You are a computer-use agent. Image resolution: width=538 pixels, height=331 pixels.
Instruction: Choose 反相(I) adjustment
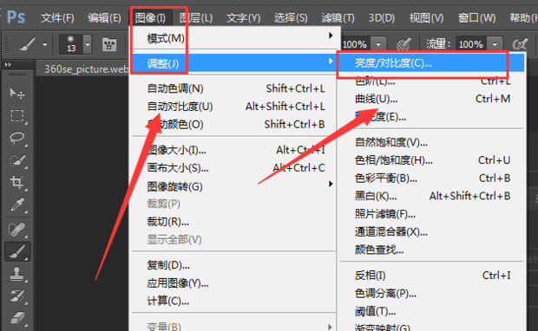431,276
